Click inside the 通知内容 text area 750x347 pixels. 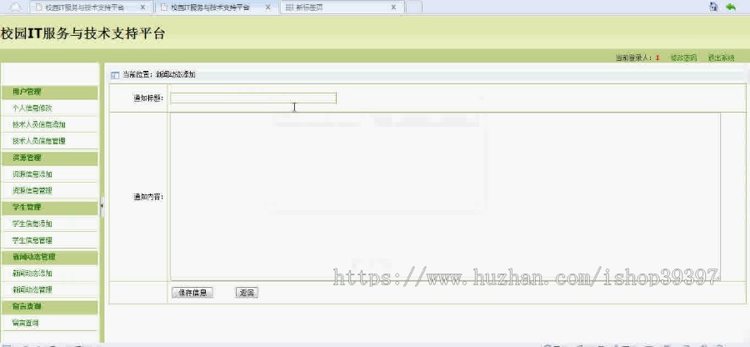click(445, 197)
